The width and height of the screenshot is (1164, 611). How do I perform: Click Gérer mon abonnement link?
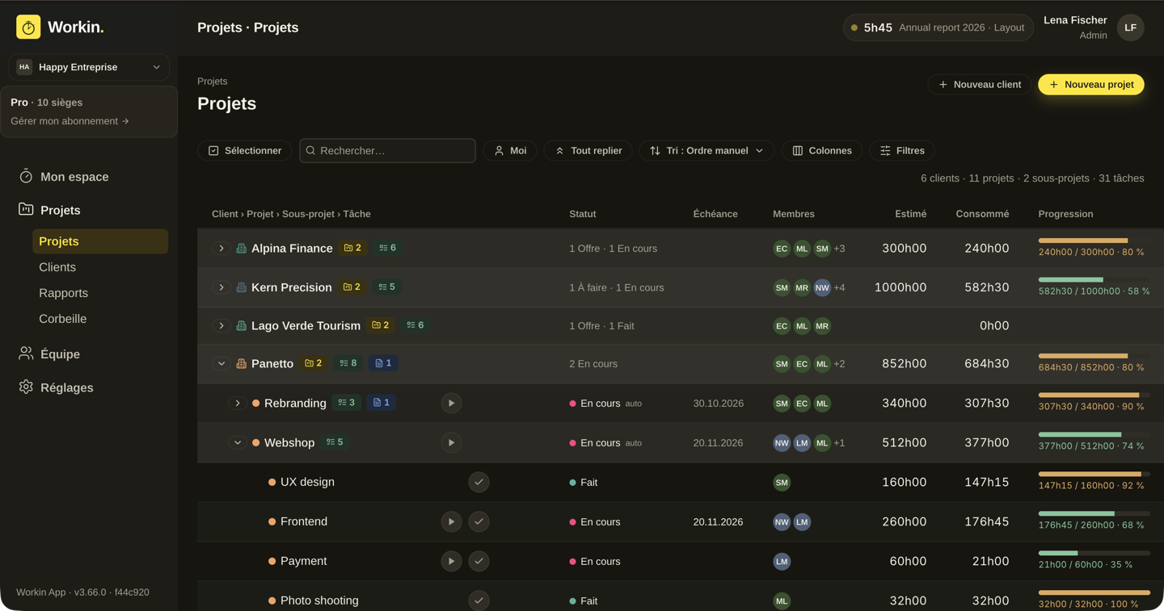pyautogui.click(x=70, y=121)
